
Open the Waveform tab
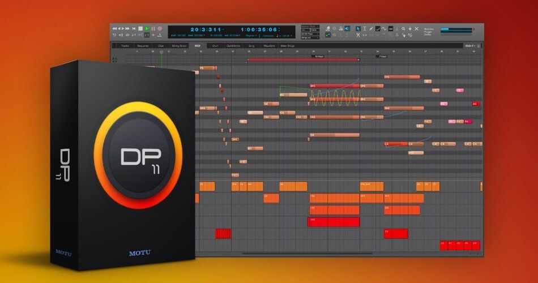point(269,46)
